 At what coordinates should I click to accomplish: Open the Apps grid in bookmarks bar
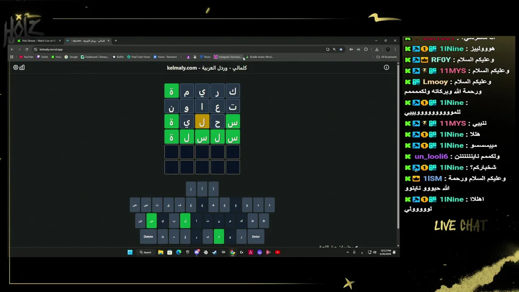pos(12,57)
